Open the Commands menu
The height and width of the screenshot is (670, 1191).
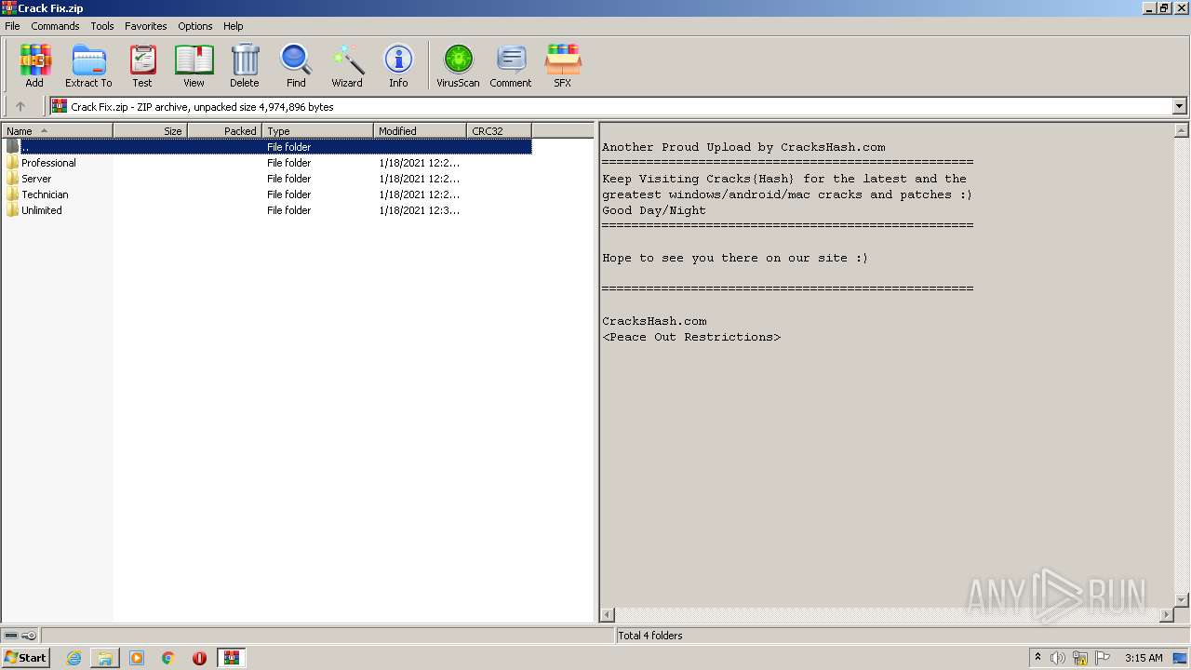(55, 26)
